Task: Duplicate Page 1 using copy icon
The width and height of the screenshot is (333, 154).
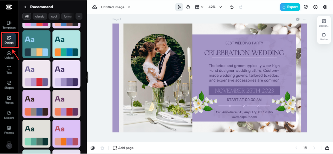Action: click(298, 19)
